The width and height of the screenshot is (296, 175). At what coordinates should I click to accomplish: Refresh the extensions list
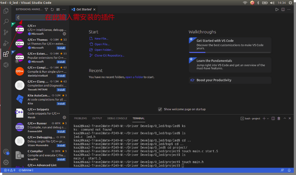point(52,9)
